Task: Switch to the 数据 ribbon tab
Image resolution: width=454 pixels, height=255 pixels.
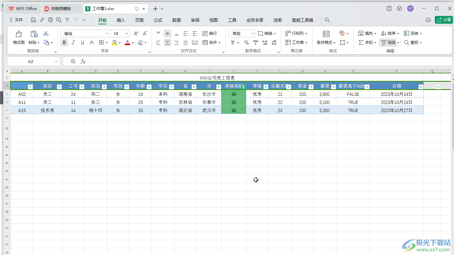Action: point(177,20)
